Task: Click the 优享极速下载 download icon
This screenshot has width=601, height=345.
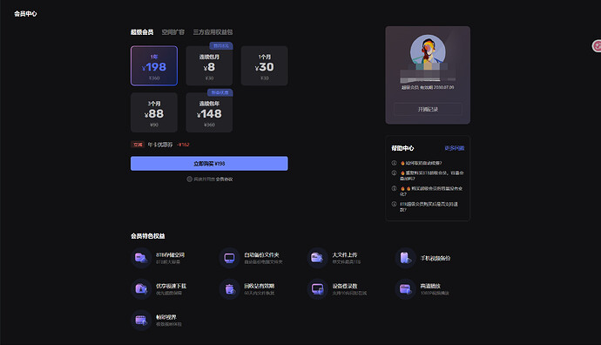Action: [x=140, y=289]
